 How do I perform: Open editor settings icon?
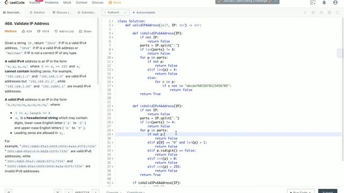329,12
